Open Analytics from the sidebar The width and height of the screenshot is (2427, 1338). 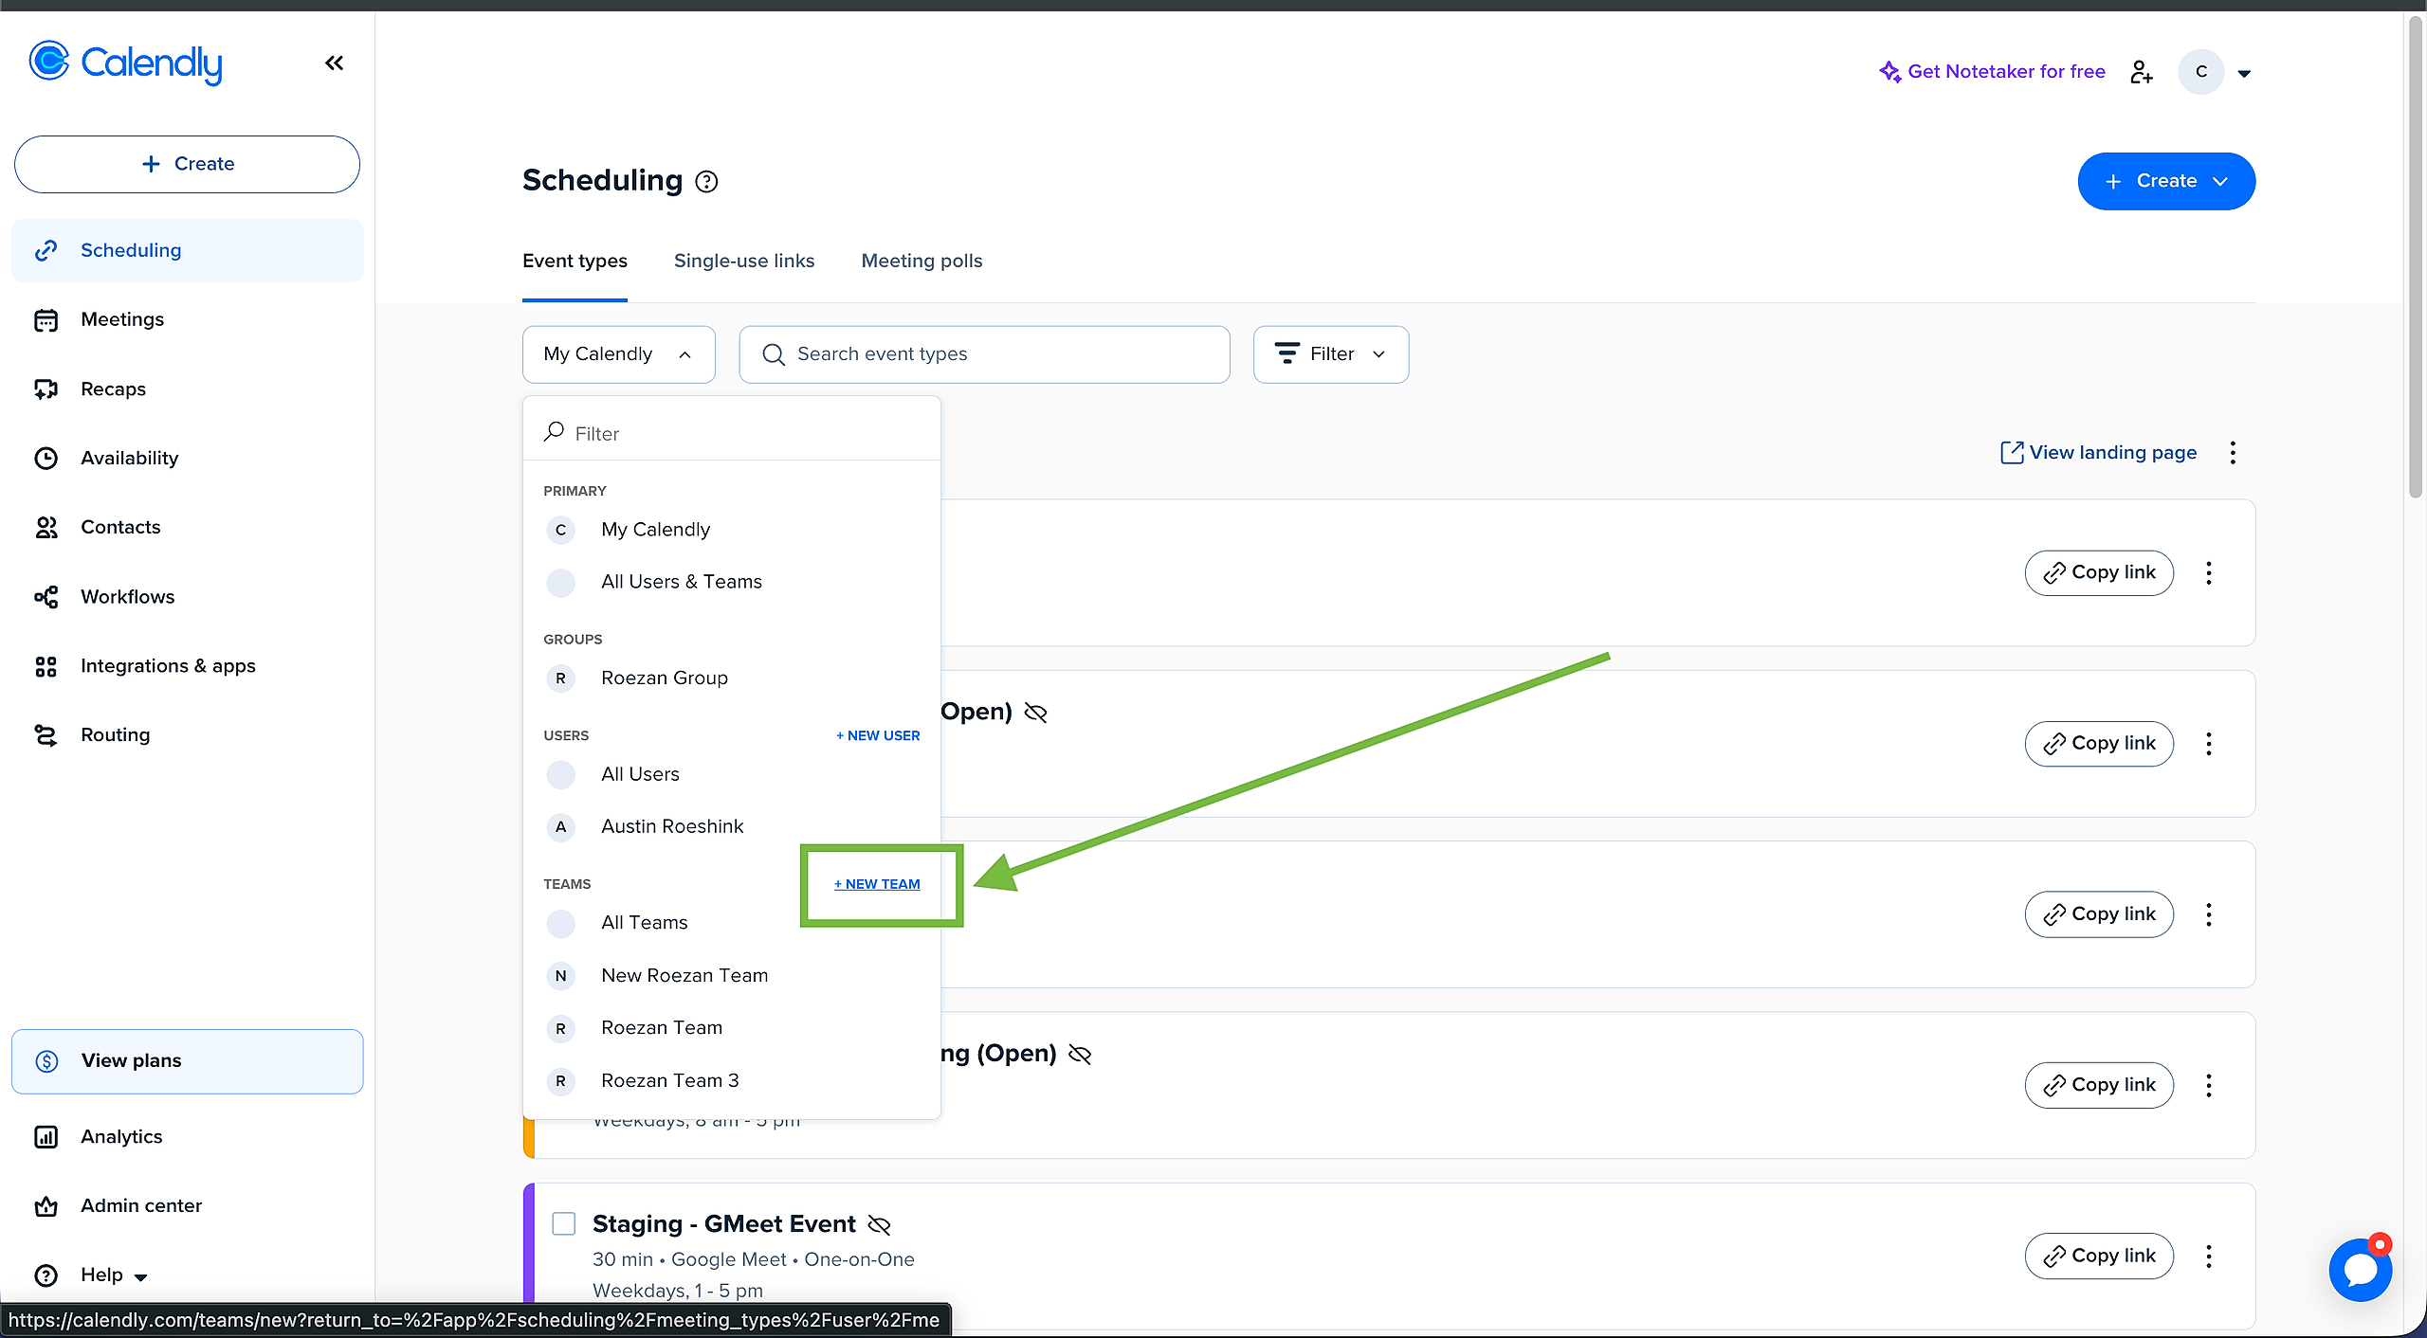click(121, 1136)
